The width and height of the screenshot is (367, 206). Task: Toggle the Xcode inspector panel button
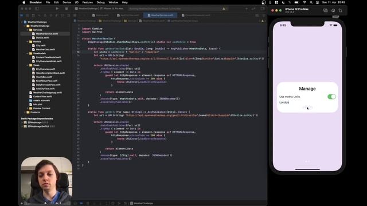[x=263, y=9]
